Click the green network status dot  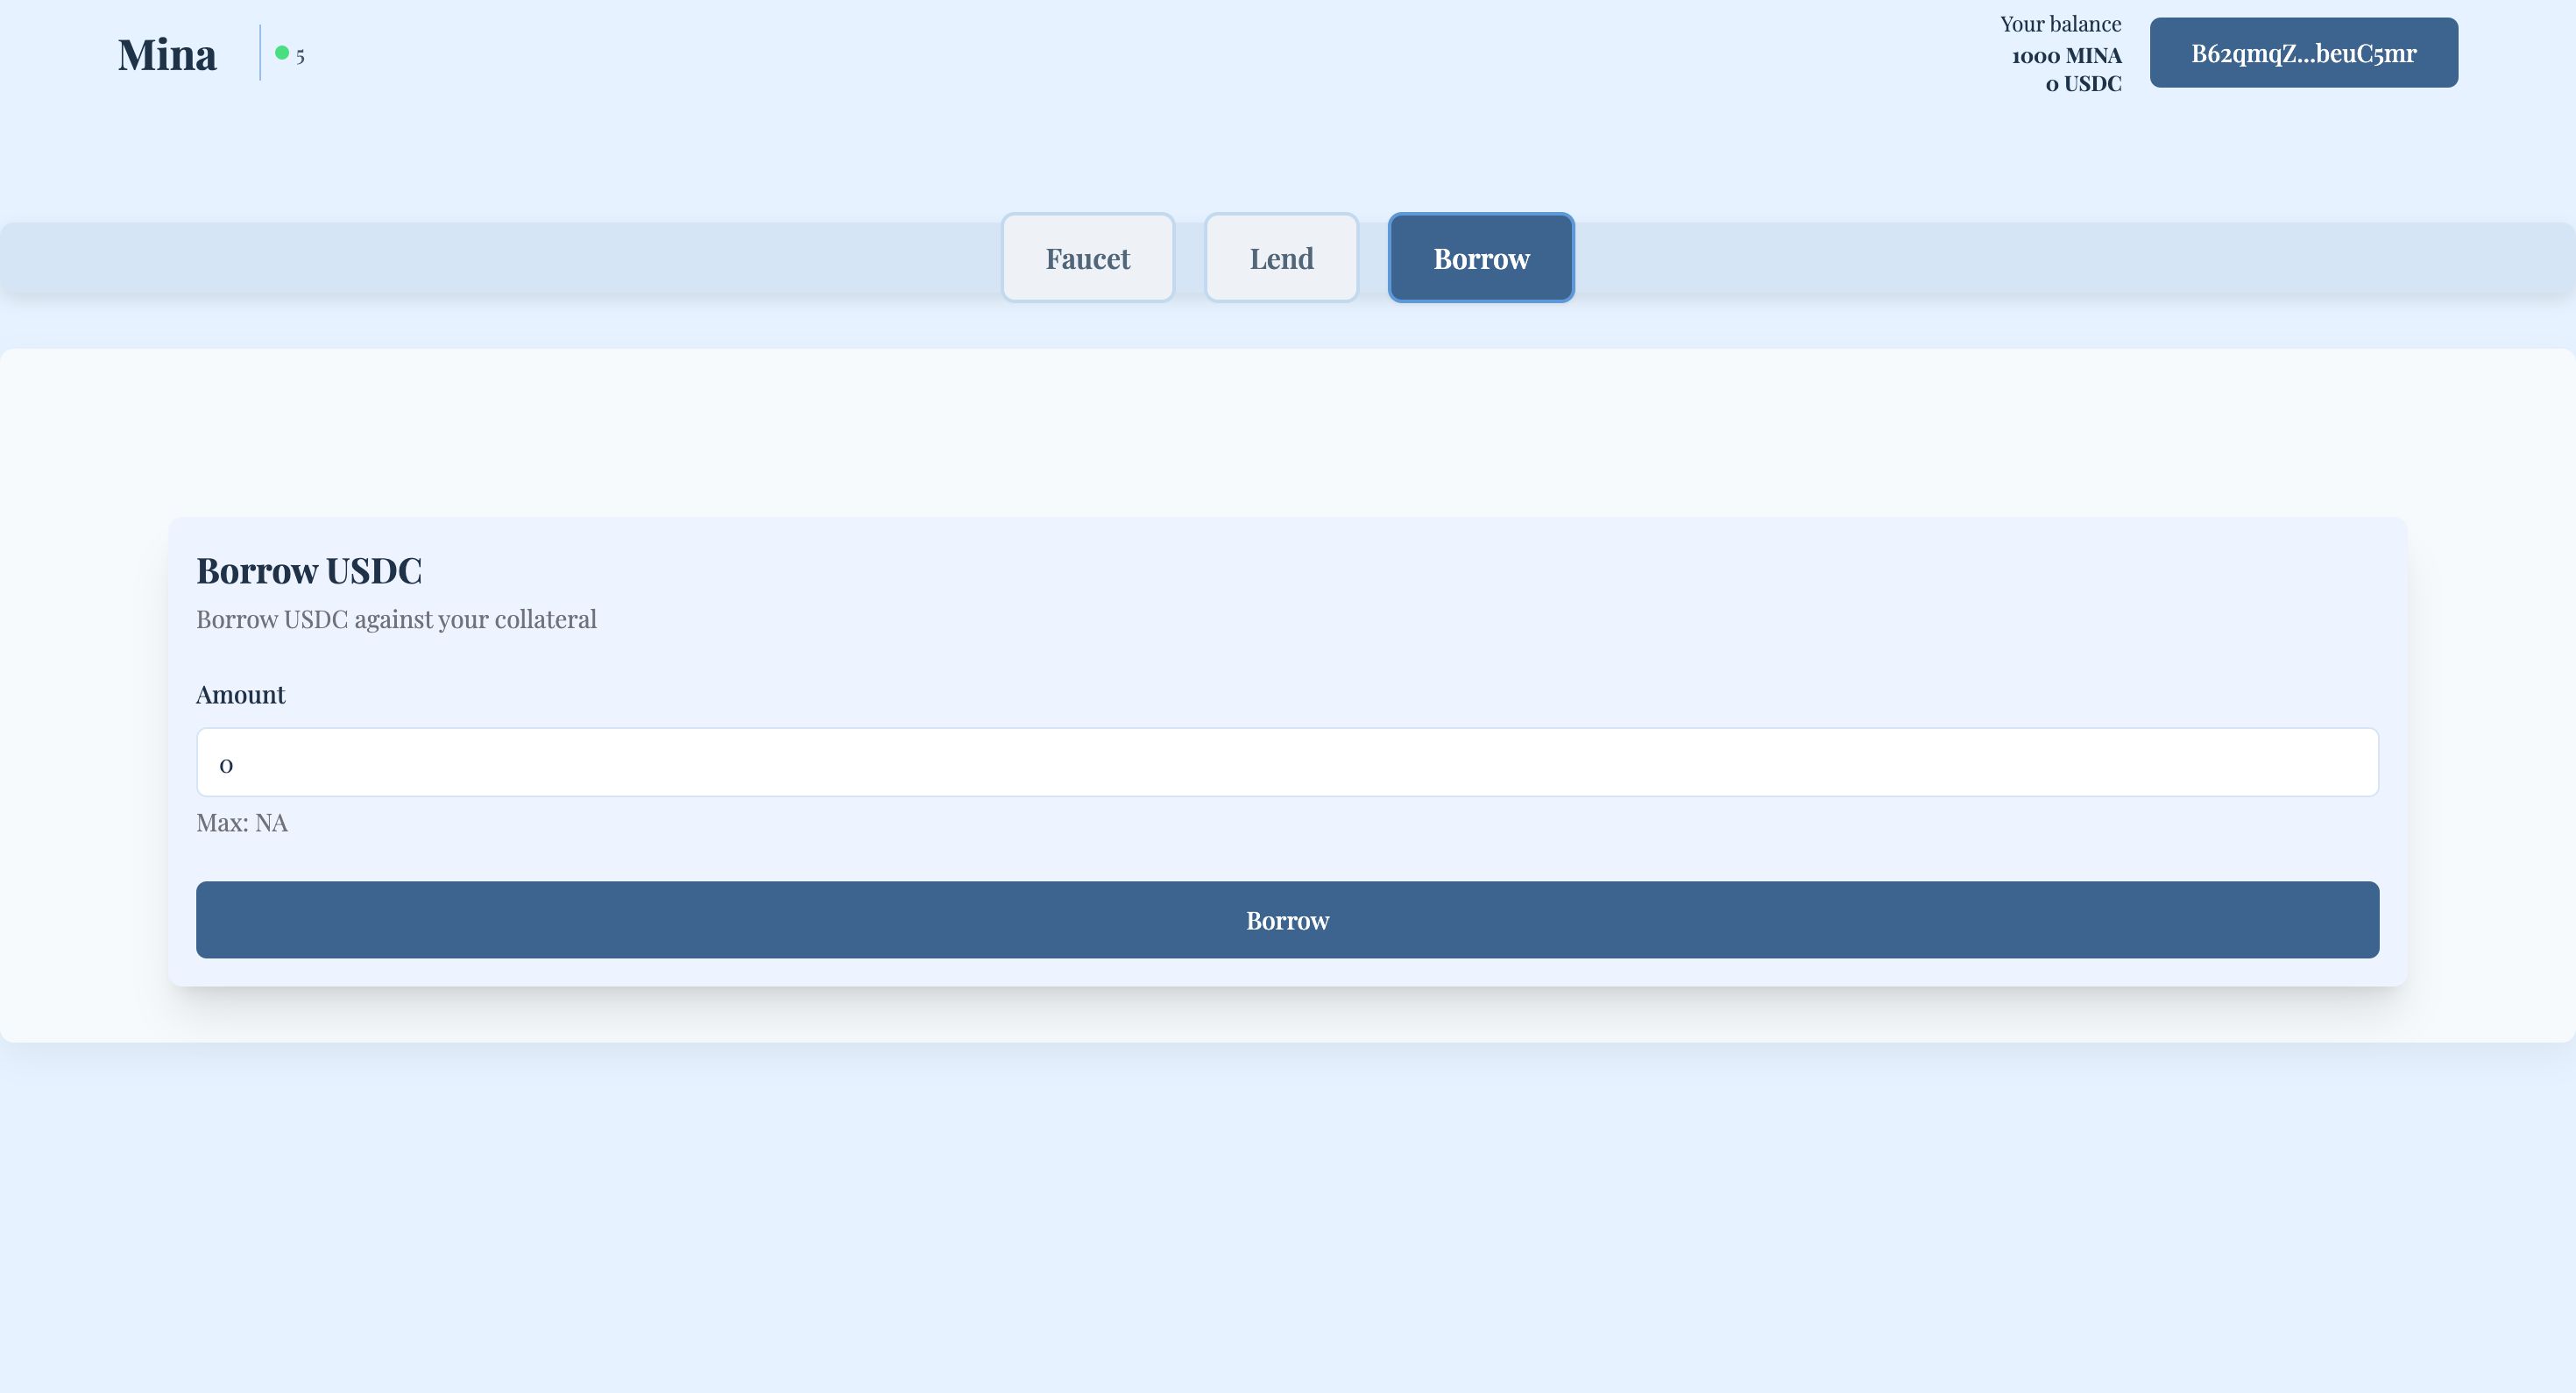click(282, 53)
